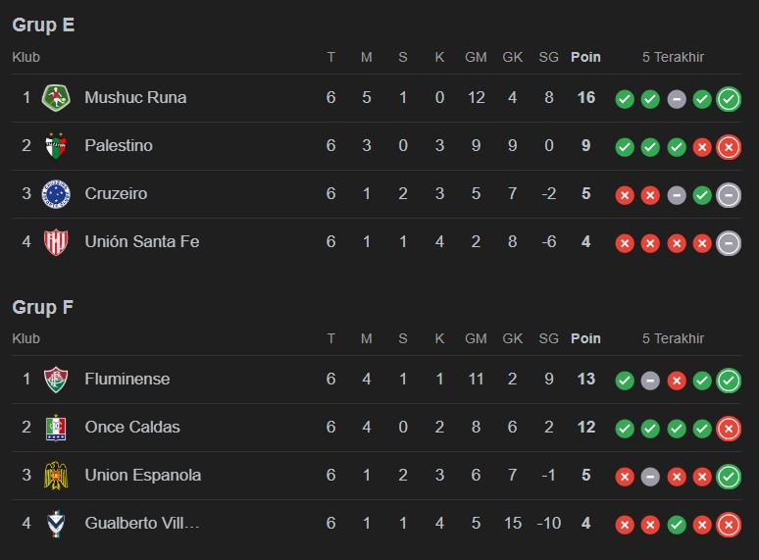Open the Palestino team link

point(119,146)
